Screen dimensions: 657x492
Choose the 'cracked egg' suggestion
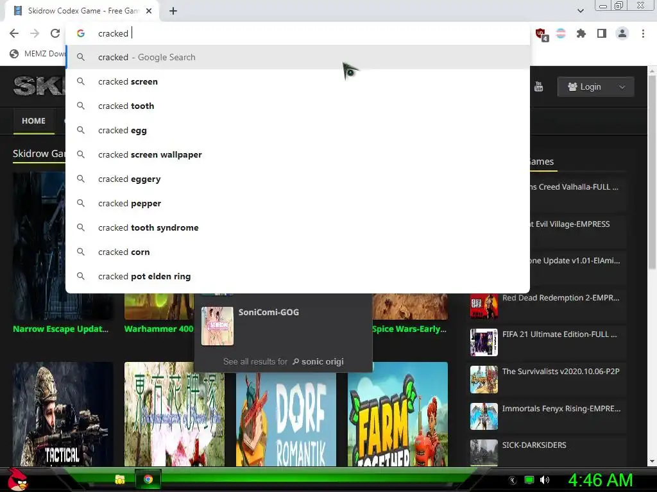[x=298, y=130]
